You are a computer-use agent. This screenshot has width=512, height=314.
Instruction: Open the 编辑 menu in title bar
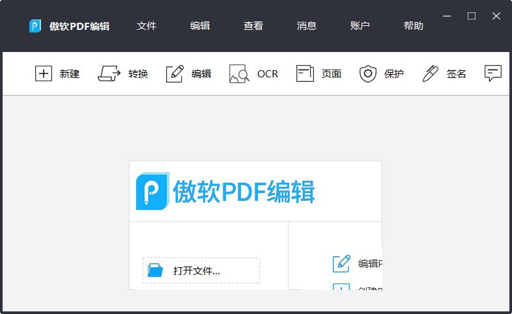[200, 26]
